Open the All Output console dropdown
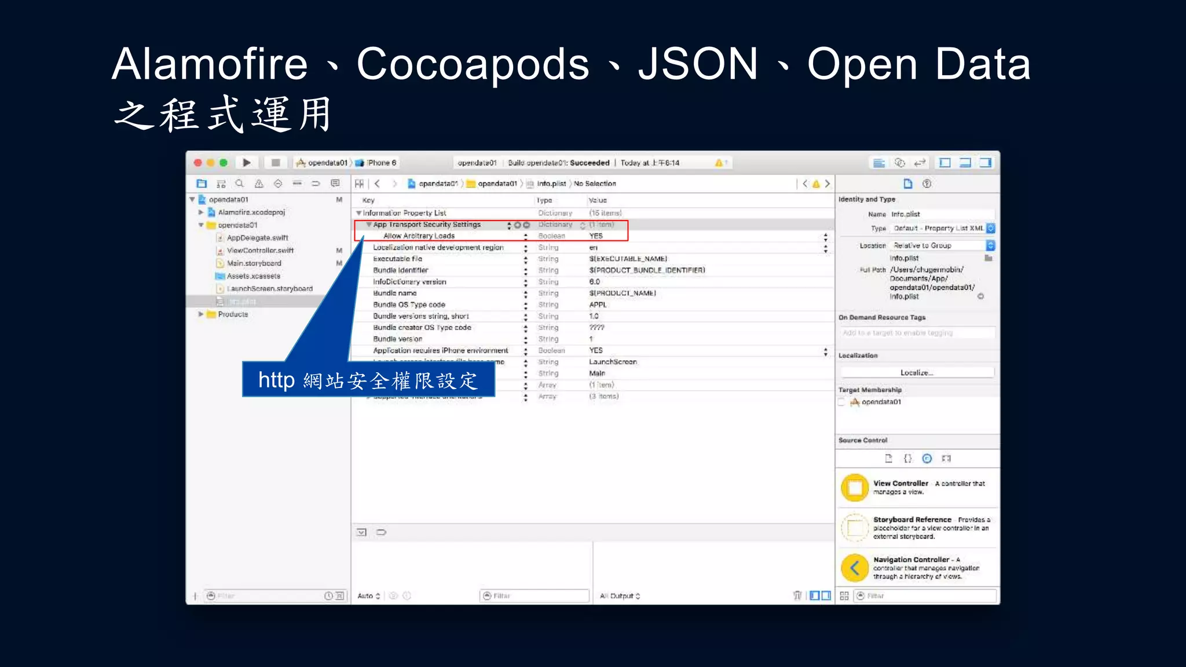Screen dimensions: 1186x667 tap(620, 596)
